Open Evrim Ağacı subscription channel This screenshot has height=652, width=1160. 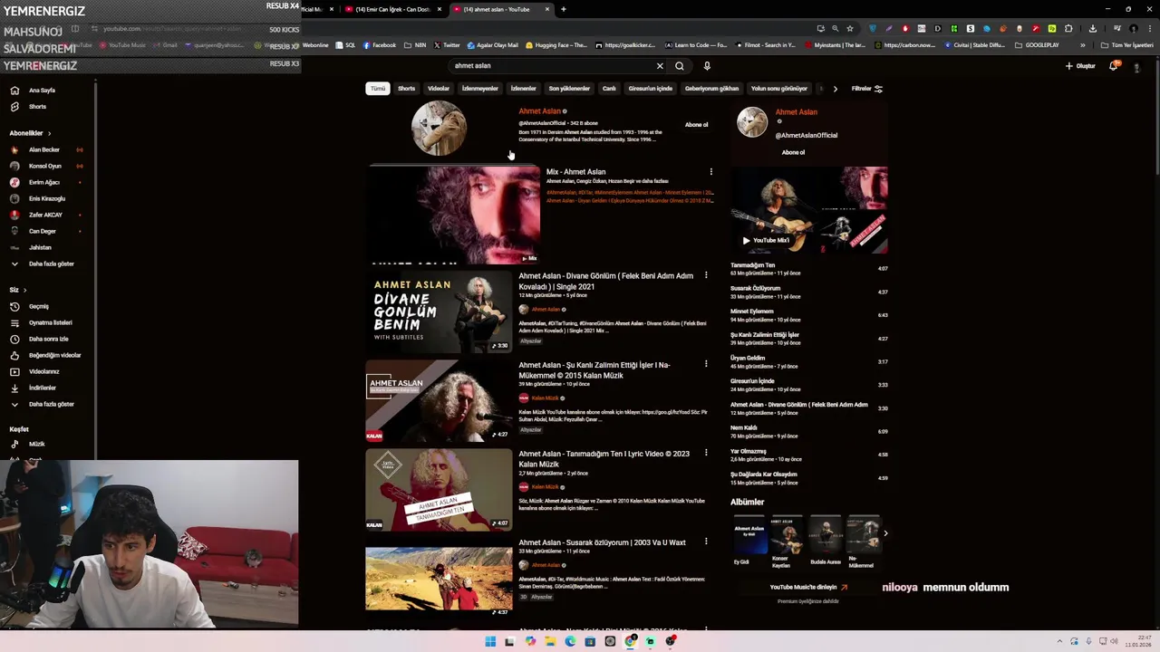[x=43, y=182]
